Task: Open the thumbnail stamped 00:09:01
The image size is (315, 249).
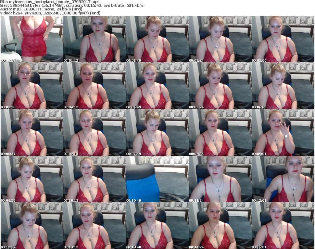Action: [283, 132]
